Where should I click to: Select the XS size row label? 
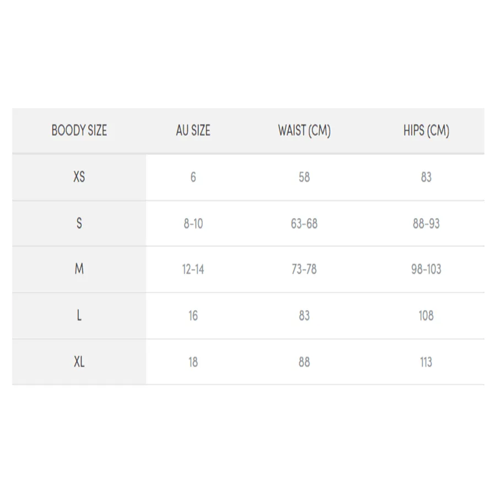[79, 177]
